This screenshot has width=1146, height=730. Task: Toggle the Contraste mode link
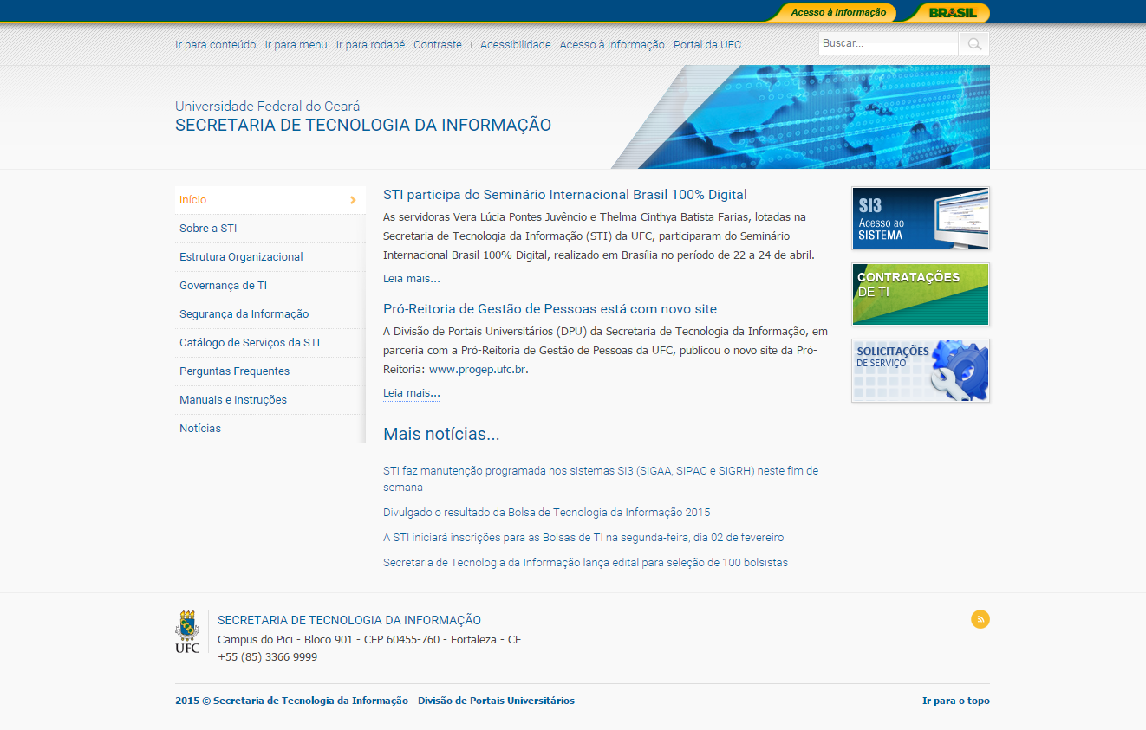tap(437, 45)
